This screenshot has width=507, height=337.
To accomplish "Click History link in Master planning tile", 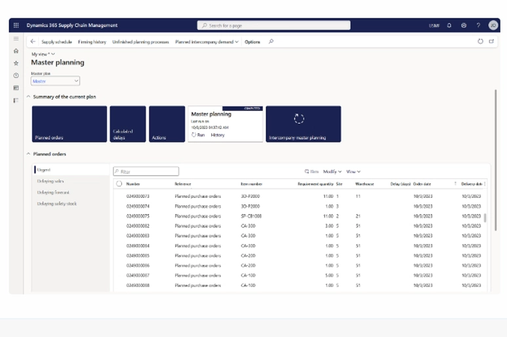I will pyautogui.click(x=218, y=135).
